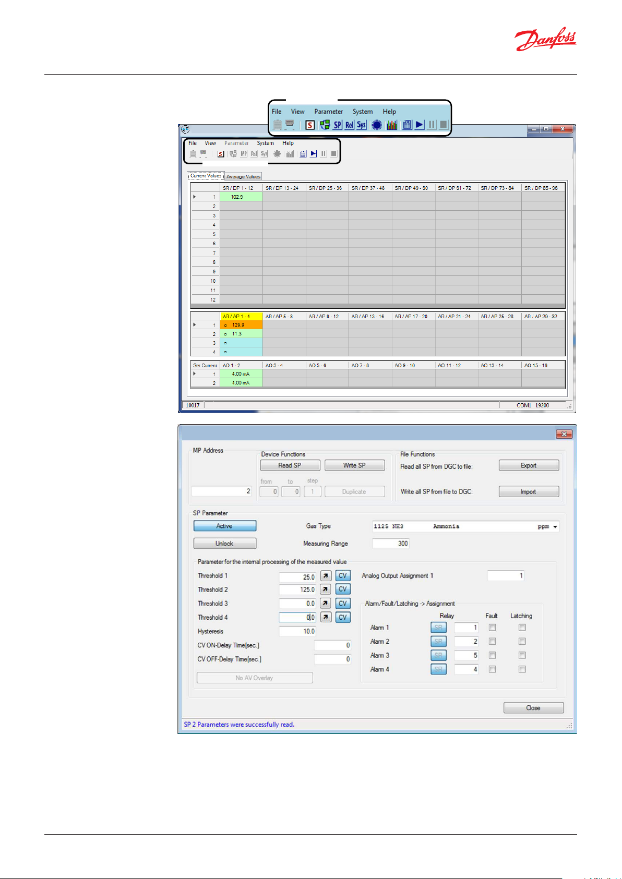Tick Latching checkbox for Alarm 1

point(522,628)
